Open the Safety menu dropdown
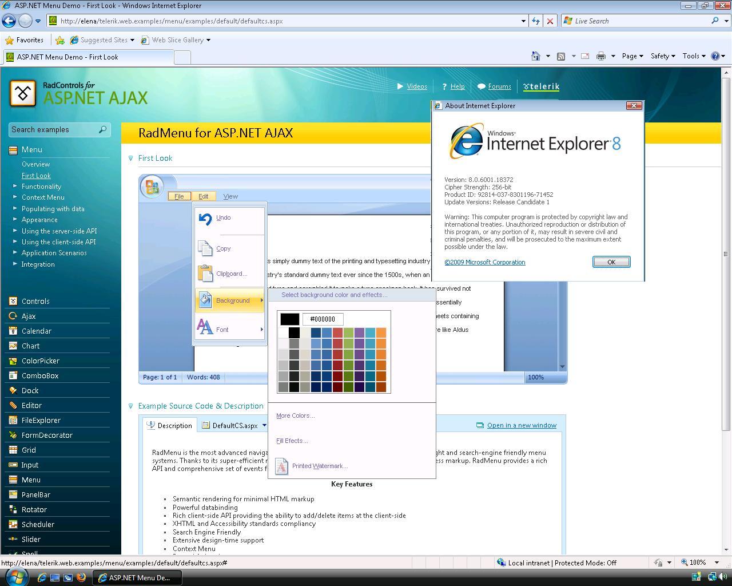Viewport: 732px width, 586px height. coord(663,56)
